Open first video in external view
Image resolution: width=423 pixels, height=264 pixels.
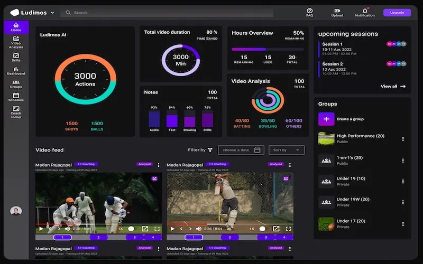(145, 229)
